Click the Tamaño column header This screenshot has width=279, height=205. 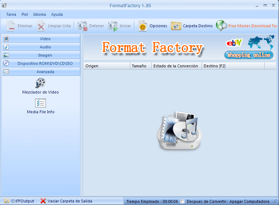coord(141,66)
